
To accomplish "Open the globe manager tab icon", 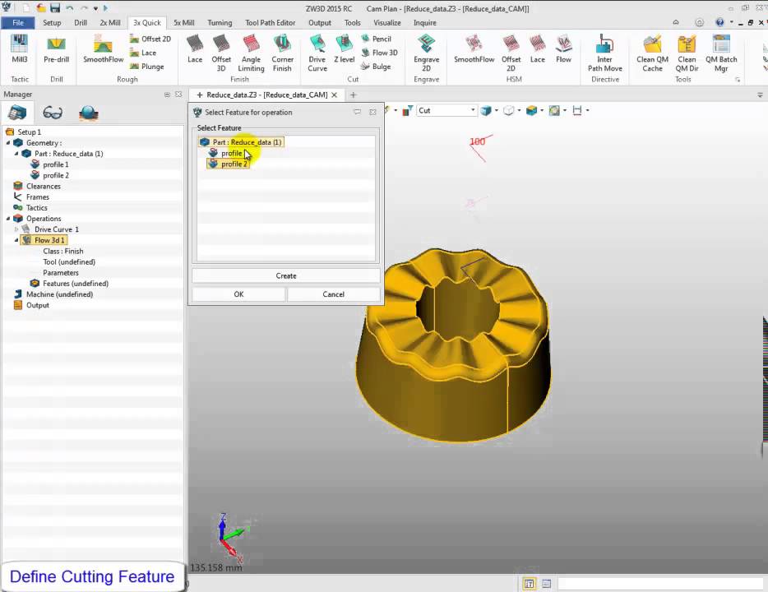I will coord(89,113).
